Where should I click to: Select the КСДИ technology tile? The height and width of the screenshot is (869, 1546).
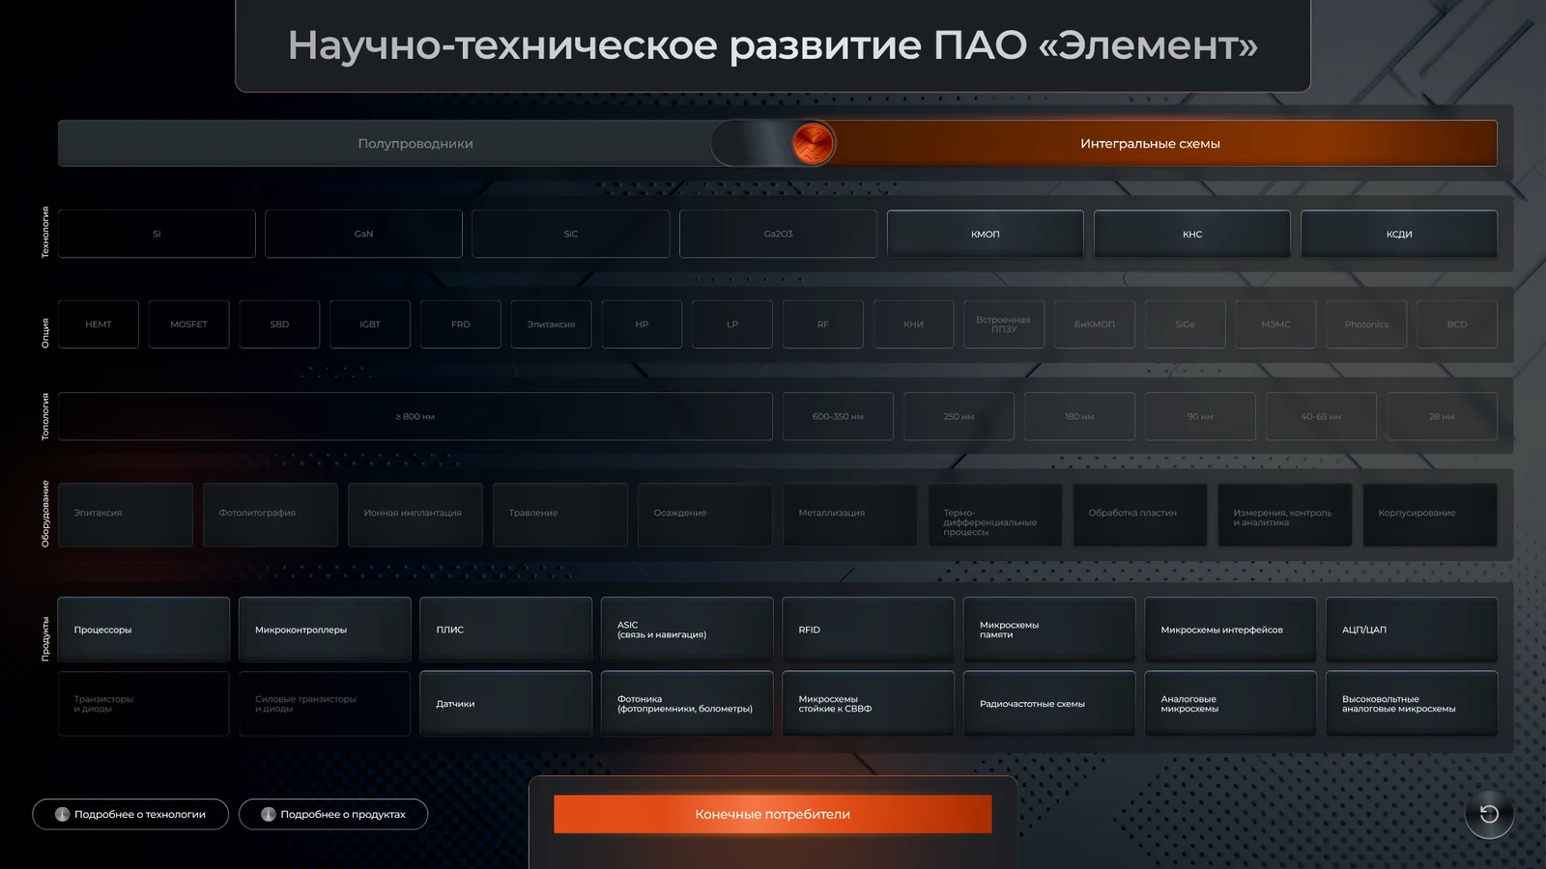(1399, 234)
